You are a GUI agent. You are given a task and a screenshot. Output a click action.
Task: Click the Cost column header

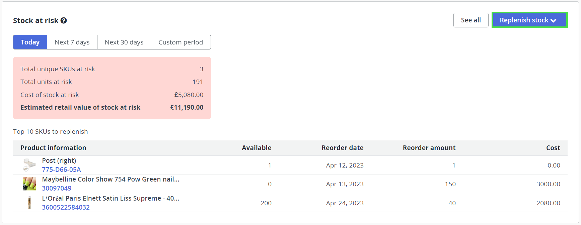(553, 148)
